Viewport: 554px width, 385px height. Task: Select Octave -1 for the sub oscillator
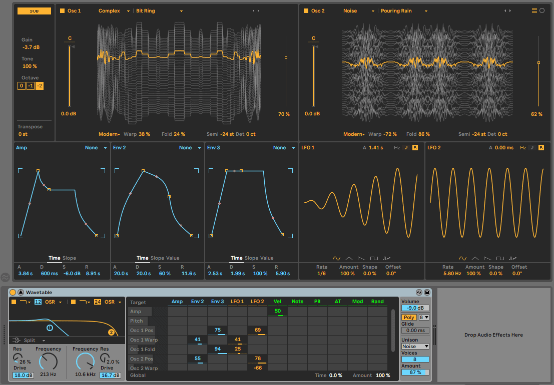coord(30,86)
